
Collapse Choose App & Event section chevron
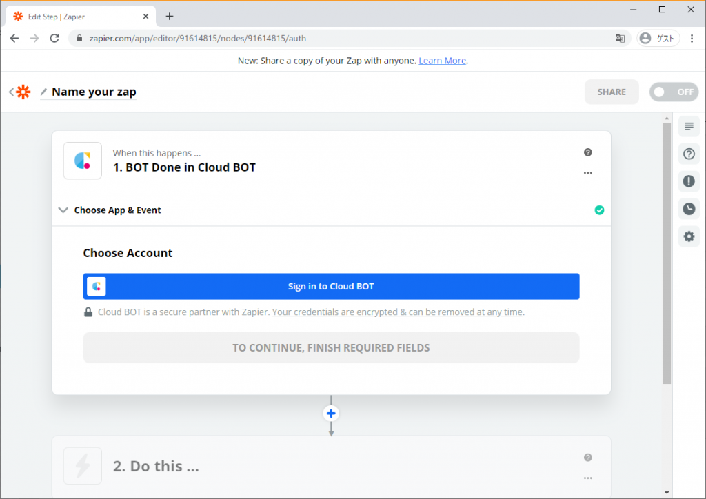(63, 210)
